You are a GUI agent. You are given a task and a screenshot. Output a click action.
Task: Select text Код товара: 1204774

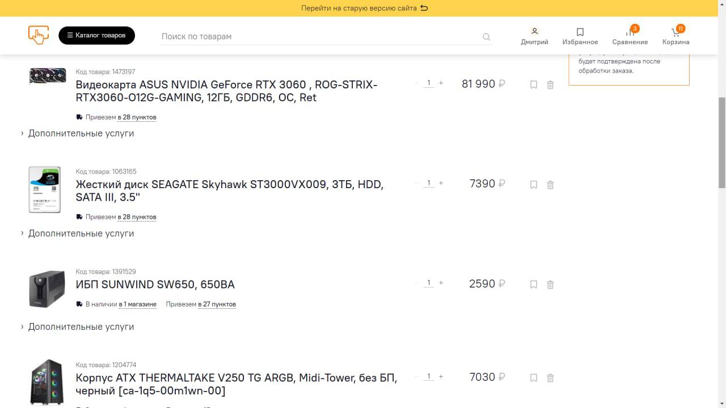pos(106,365)
